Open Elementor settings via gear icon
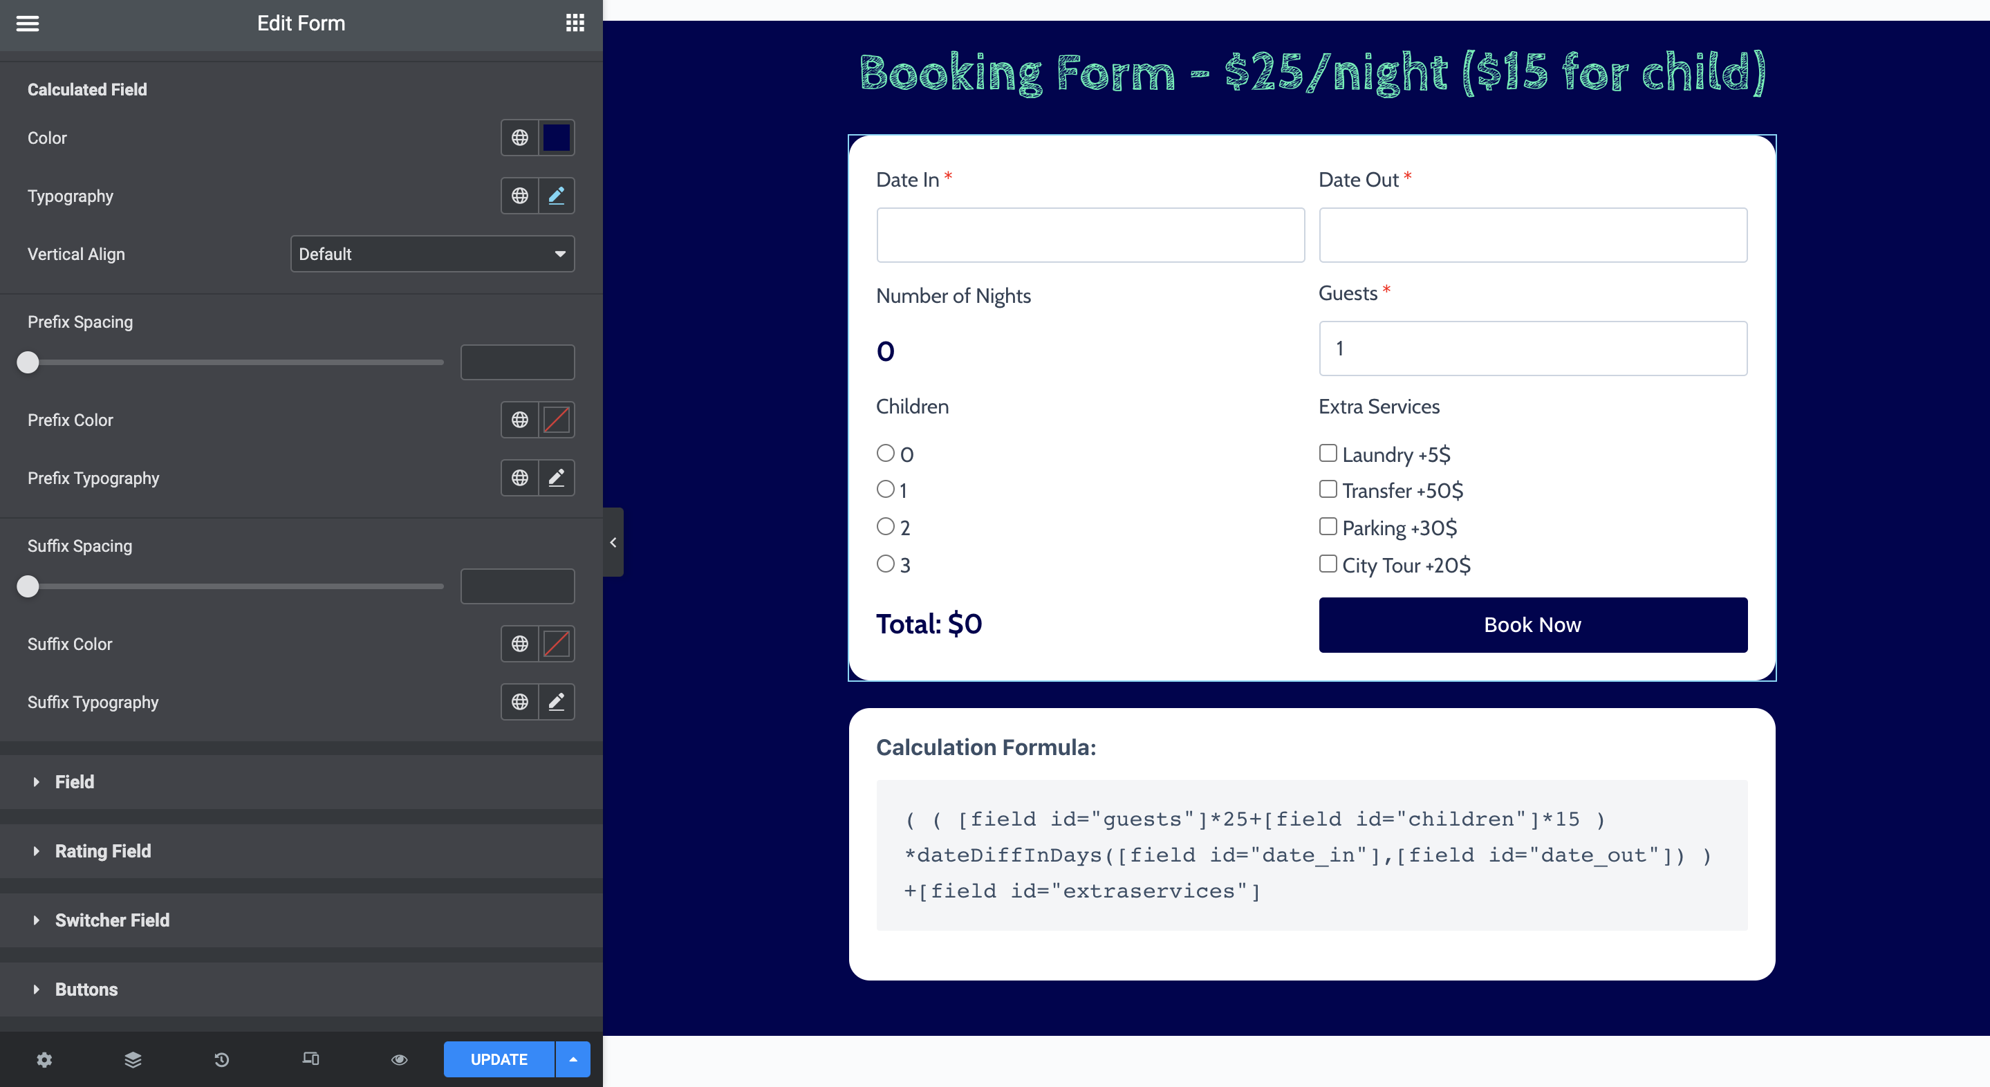This screenshot has width=1990, height=1087. [44, 1059]
